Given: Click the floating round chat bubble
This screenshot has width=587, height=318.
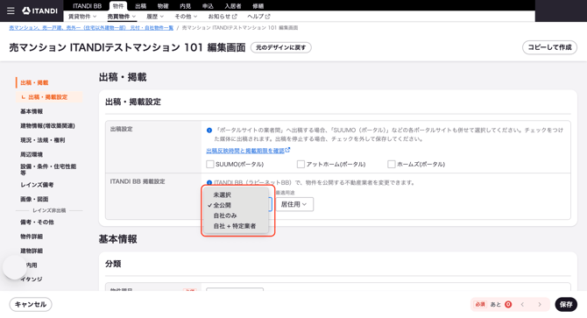Looking at the screenshot, I should click(x=15, y=267).
